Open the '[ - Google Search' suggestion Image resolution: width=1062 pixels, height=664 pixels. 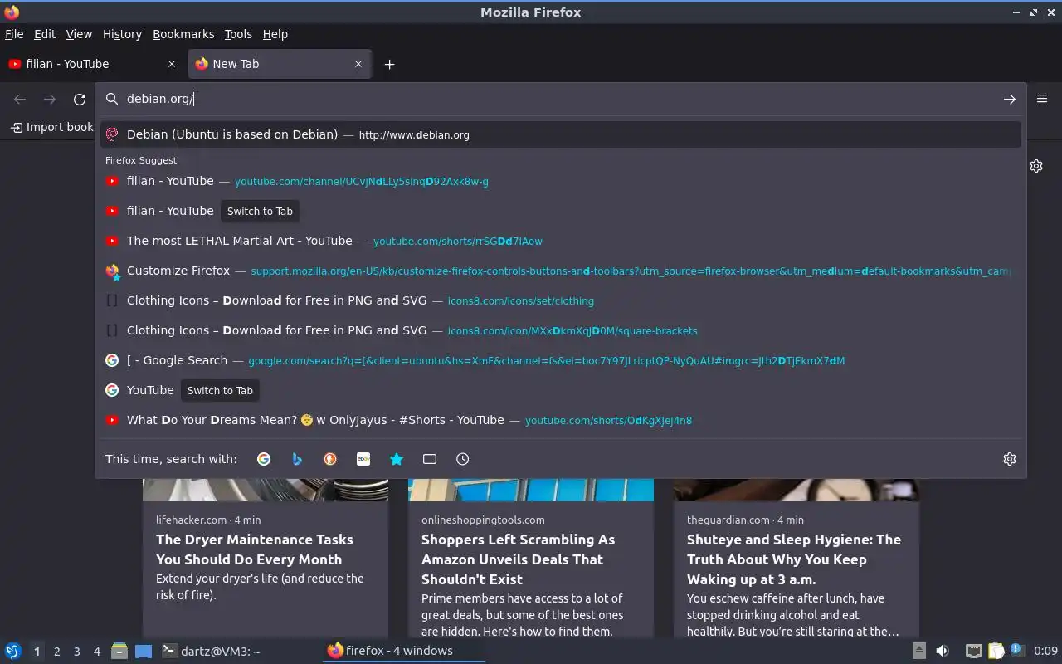pos(561,360)
